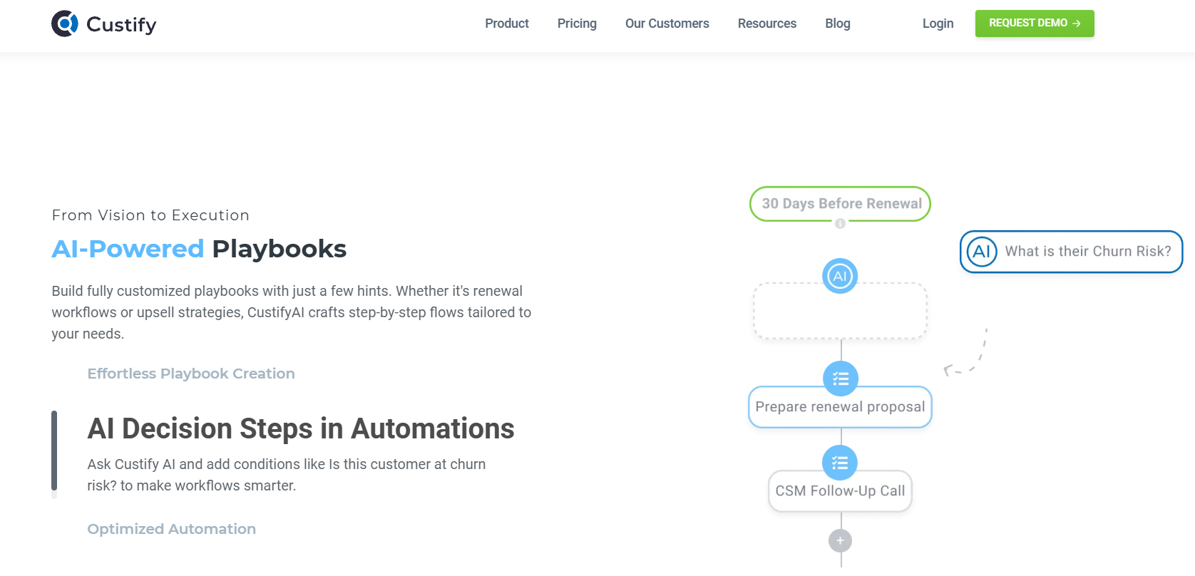Open the Product menu

tap(507, 24)
